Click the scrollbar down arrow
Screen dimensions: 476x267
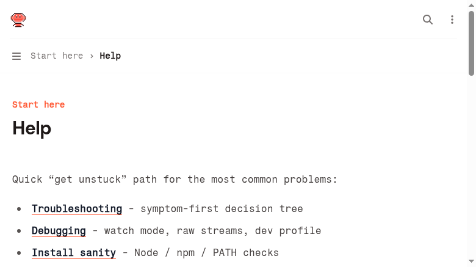471,262
